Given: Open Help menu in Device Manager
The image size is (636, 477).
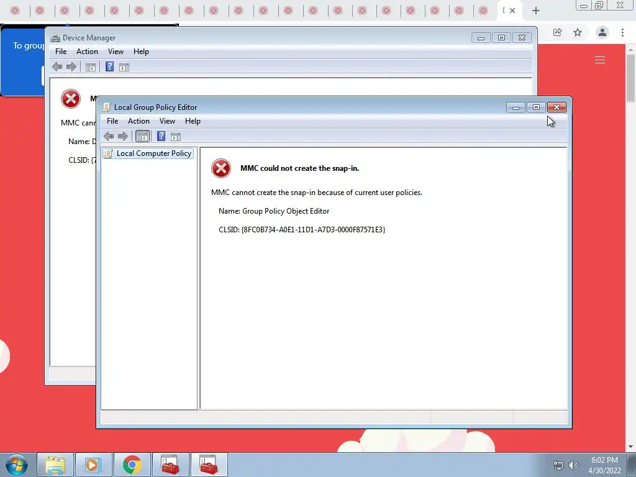Looking at the screenshot, I should pos(141,52).
